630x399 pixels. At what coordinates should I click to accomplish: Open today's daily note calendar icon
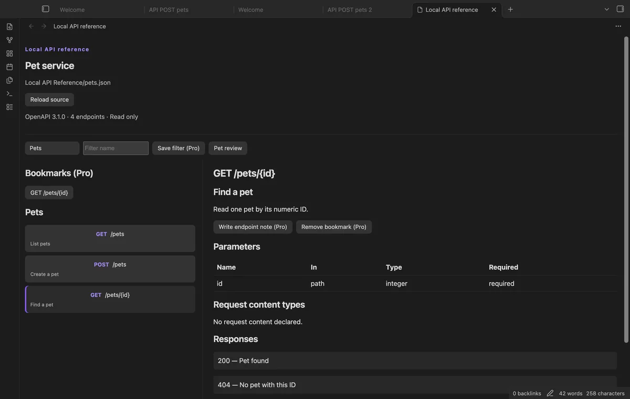coord(9,67)
